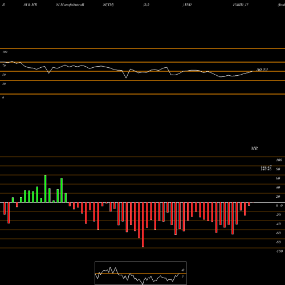Click the -100 label on MR axis
This screenshot has height=285, width=285.
click(279, 251)
